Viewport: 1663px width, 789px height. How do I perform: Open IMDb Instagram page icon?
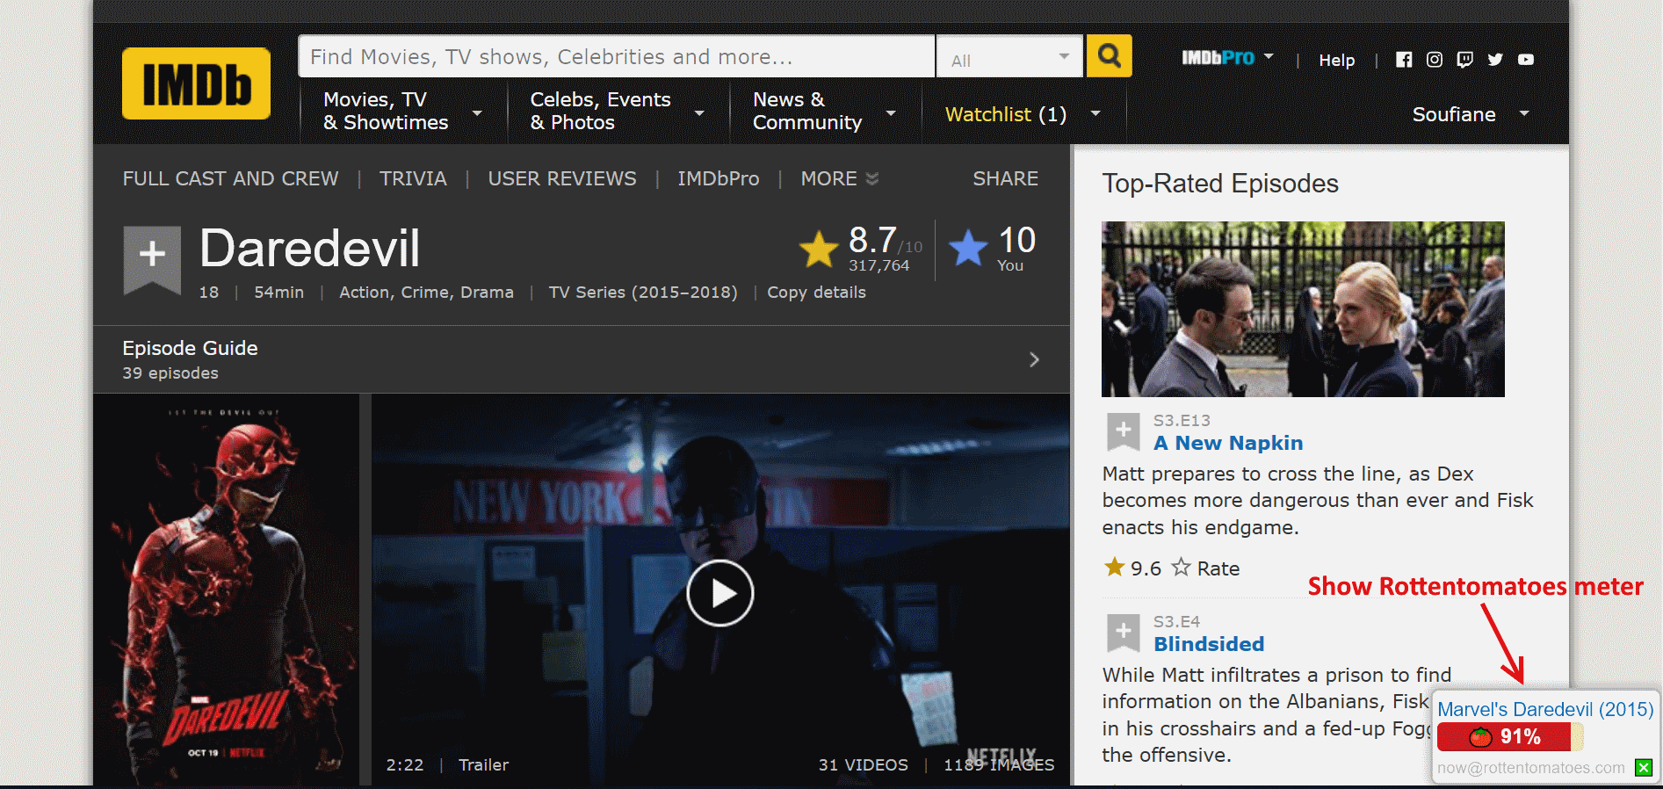pyautogui.click(x=1435, y=60)
